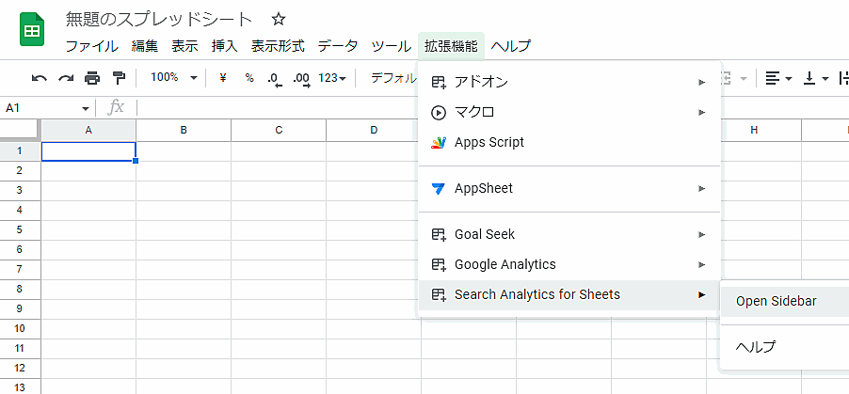Open Apps Script from the menu
The width and height of the screenshot is (849, 394).
(x=489, y=142)
